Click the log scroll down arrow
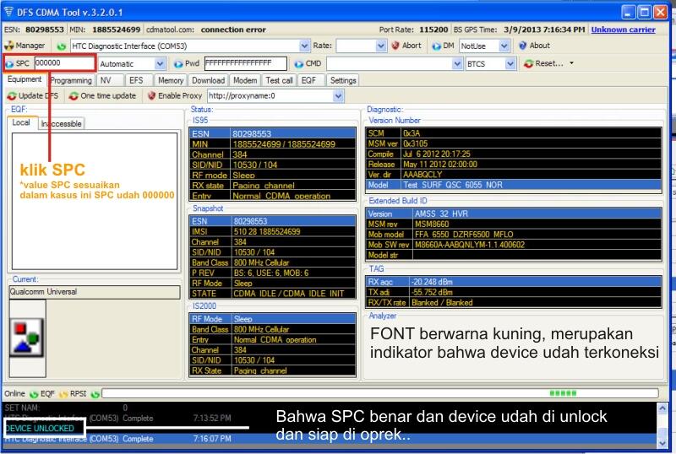The height and width of the screenshot is (454, 676). click(662, 443)
